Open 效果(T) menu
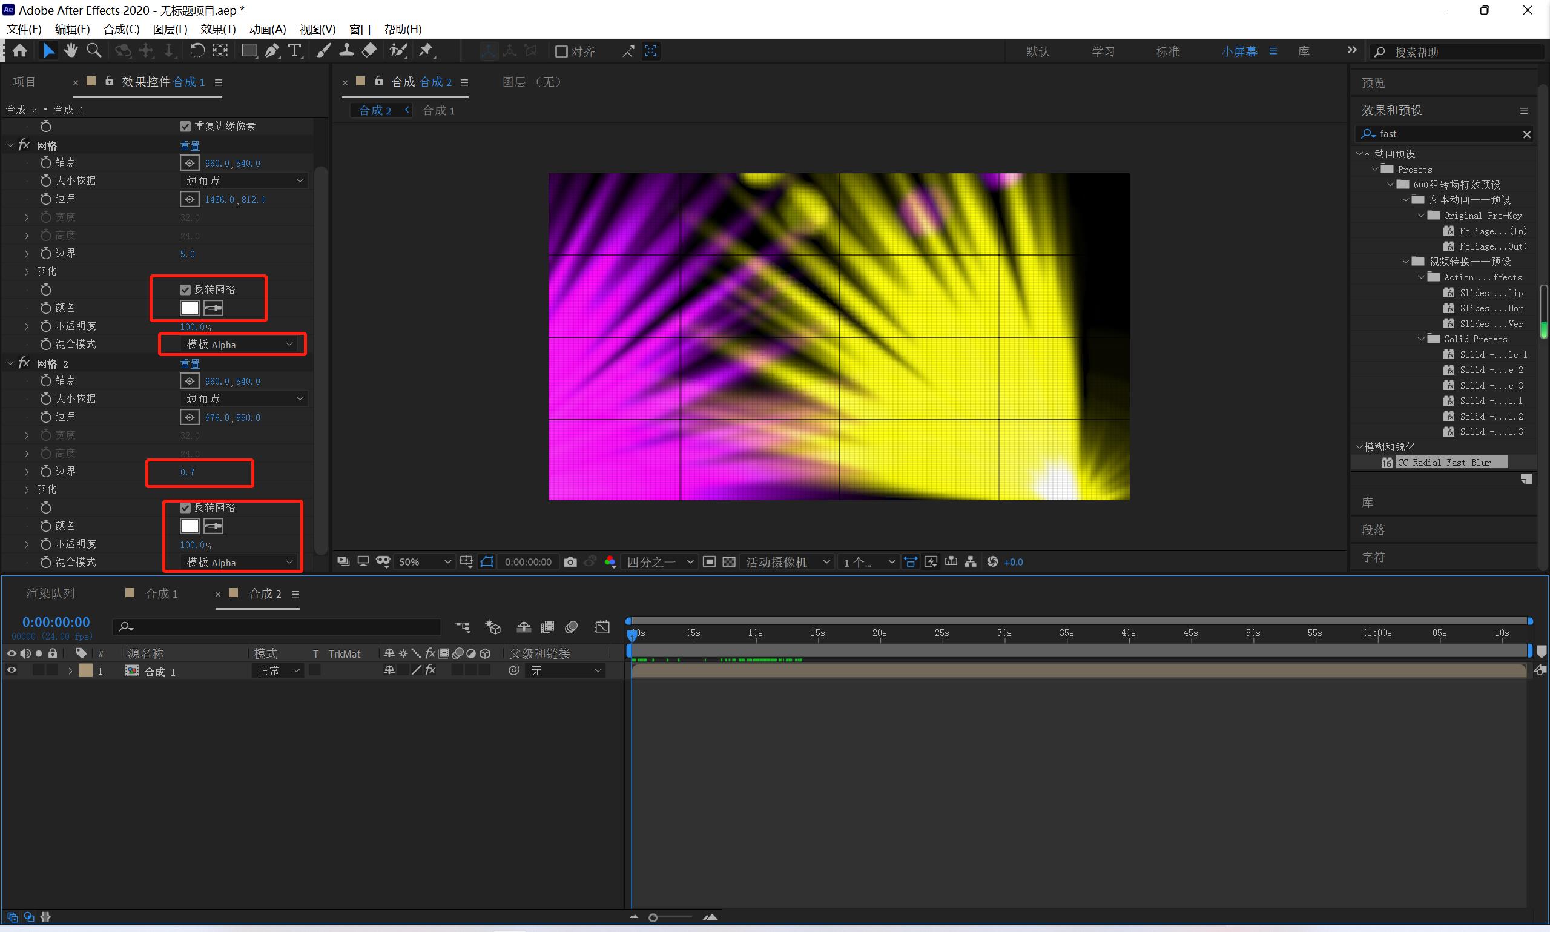The width and height of the screenshot is (1550, 932). tap(218, 30)
